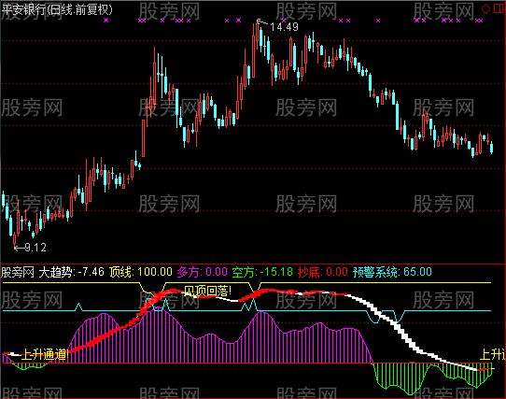Click the 平安银行(日线.前复权) chart title
The height and width of the screenshot is (399, 506).
[x=57, y=9]
